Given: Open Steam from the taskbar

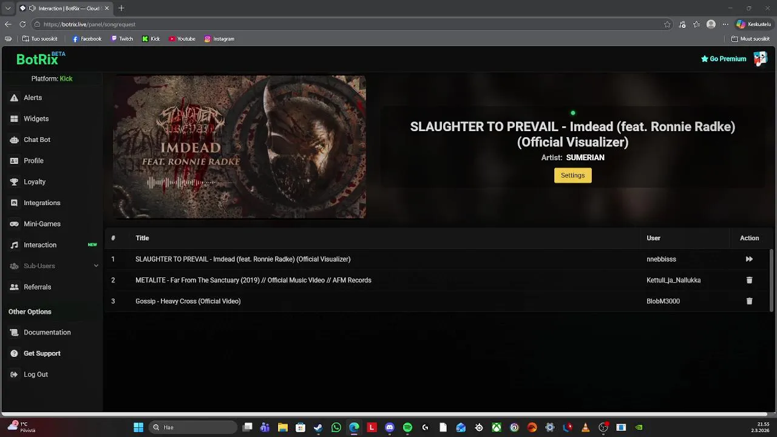Looking at the screenshot, I should coord(318,428).
